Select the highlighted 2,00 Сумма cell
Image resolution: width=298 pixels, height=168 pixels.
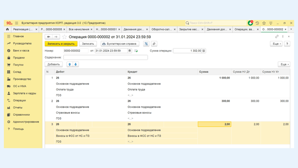click(x=214, y=124)
